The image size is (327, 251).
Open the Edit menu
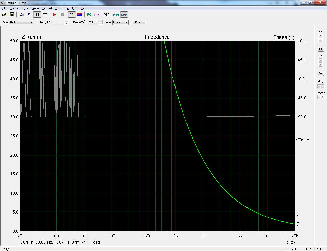[x=26, y=8]
